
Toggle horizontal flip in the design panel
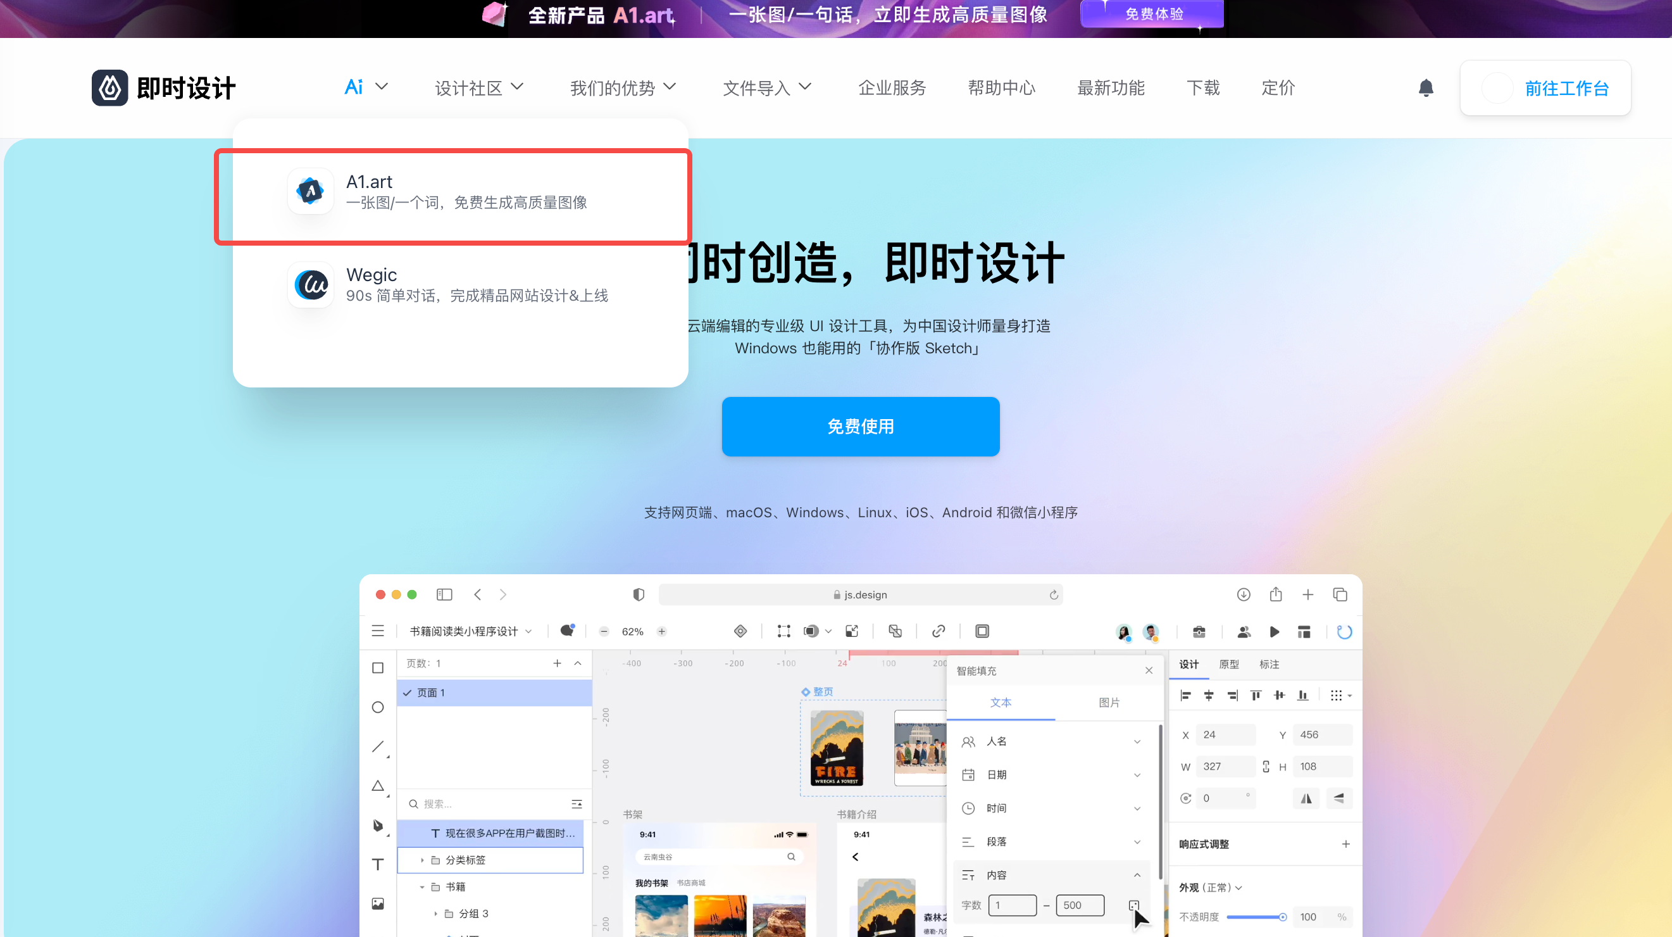point(1307,798)
